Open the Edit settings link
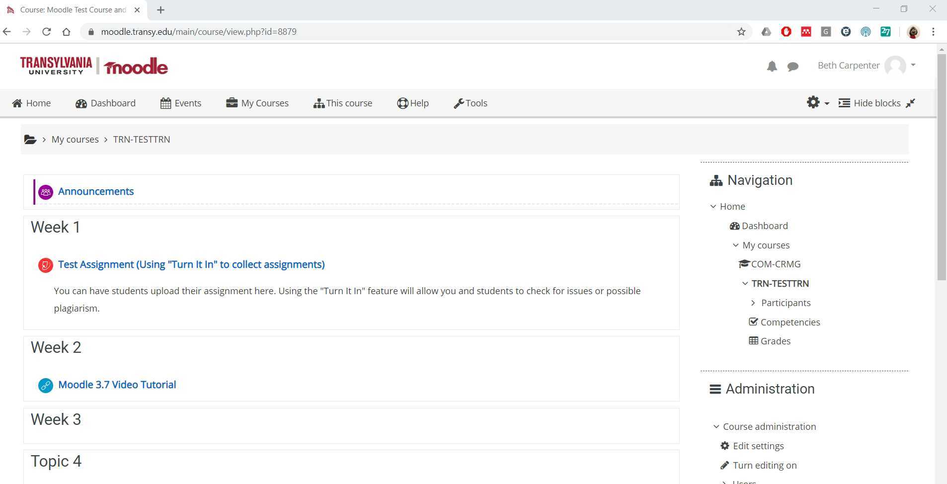The image size is (947, 484). pyautogui.click(x=758, y=446)
